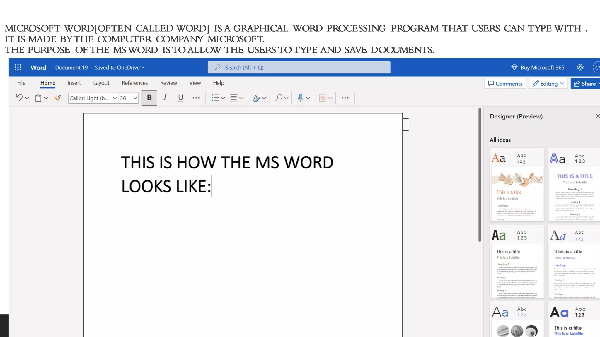Click the Word app name

pos(38,68)
